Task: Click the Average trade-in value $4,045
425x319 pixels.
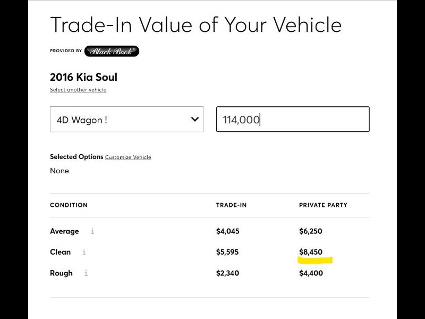Action: 228,231
